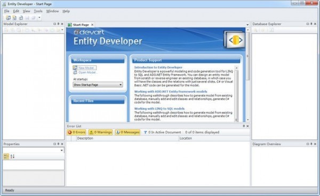320x196 pixels.
Task: Select Categorized view in Properties
Action: (6, 157)
